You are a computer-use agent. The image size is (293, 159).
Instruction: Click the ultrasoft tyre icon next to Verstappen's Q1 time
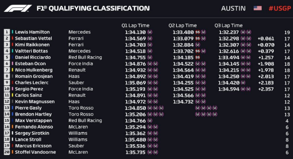click(x=150, y=120)
